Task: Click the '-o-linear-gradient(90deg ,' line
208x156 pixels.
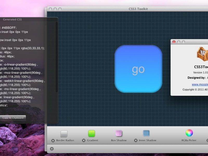Action: 21,64
